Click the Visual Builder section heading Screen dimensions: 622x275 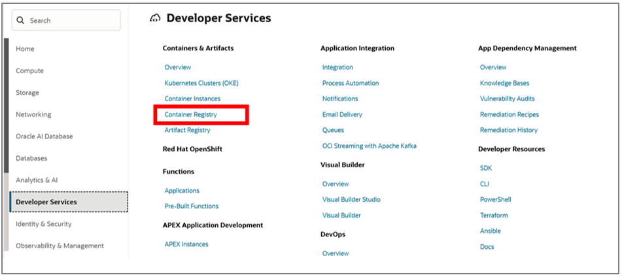tap(342, 165)
